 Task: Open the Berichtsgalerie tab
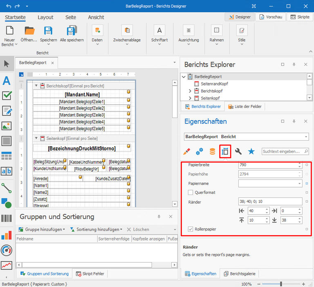239,274
